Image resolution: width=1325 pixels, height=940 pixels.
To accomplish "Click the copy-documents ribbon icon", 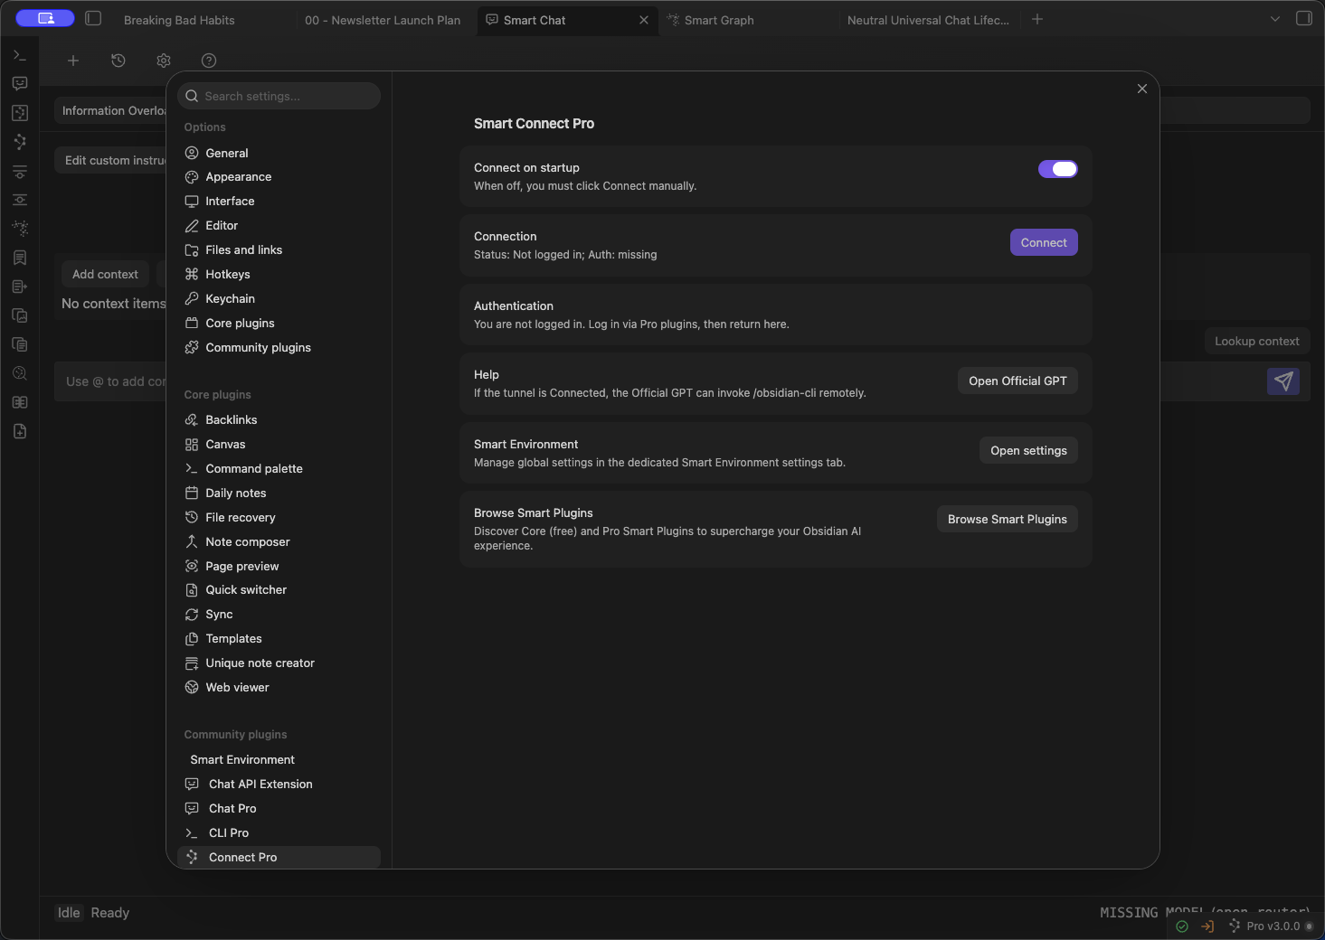I will [20, 344].
